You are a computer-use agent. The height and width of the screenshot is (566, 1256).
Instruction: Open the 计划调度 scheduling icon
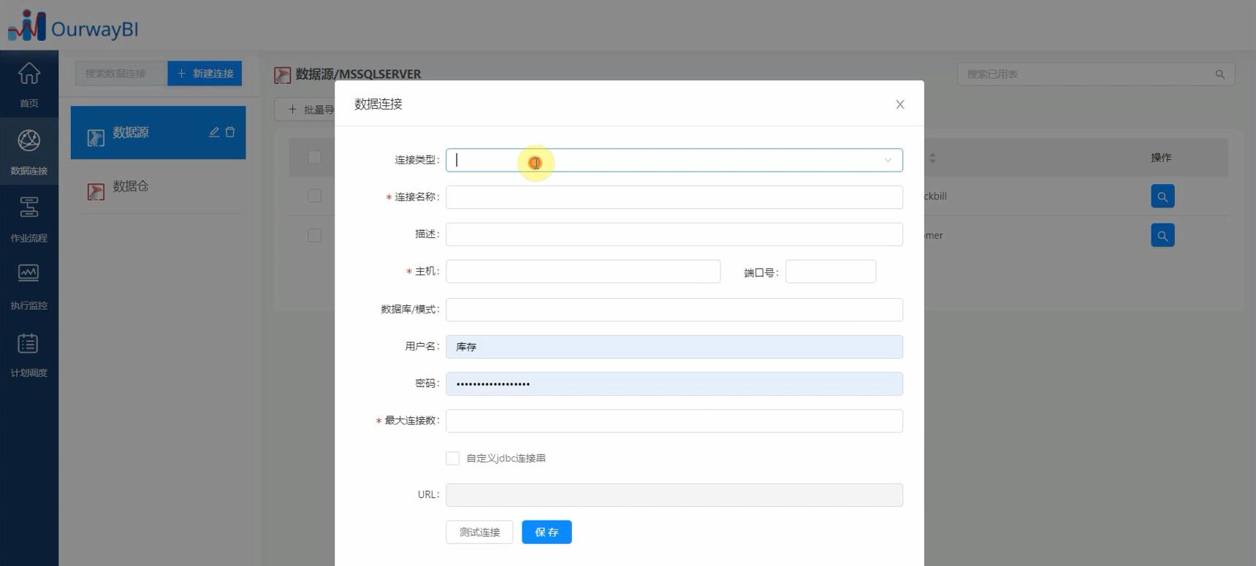point(28,353)
